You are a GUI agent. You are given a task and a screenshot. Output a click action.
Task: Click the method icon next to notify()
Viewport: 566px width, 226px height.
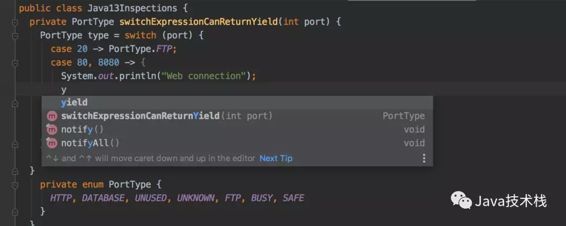pos(52,130)
